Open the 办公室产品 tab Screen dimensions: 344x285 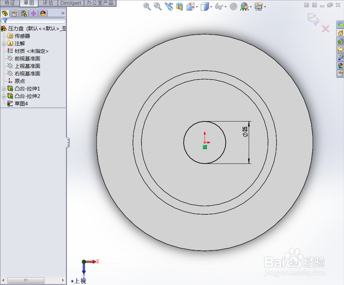100,3
